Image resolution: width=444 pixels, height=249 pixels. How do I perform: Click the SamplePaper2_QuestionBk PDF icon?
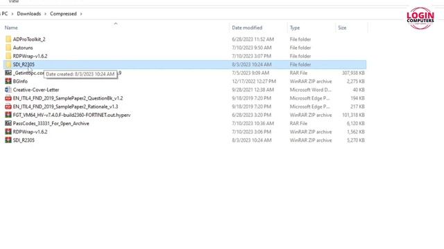[x=8, y=98]
